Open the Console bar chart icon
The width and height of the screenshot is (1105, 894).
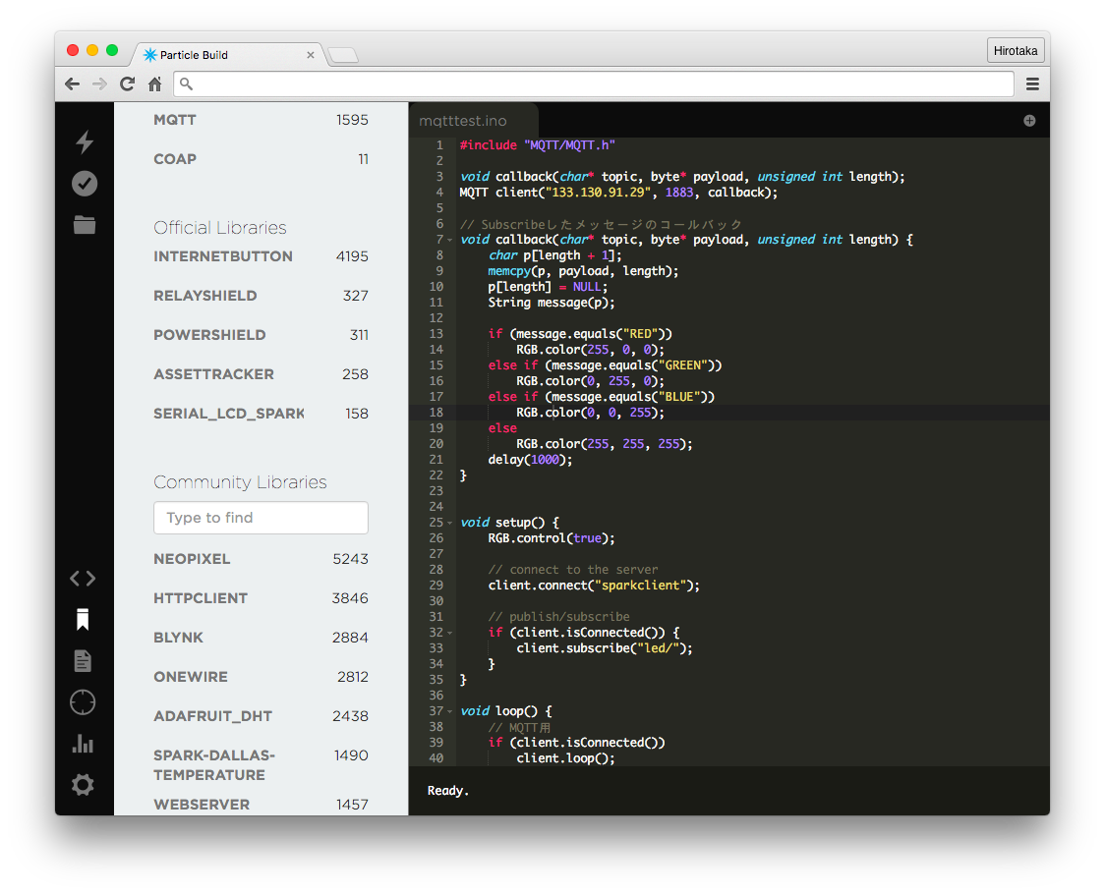(x=83, y=744)
